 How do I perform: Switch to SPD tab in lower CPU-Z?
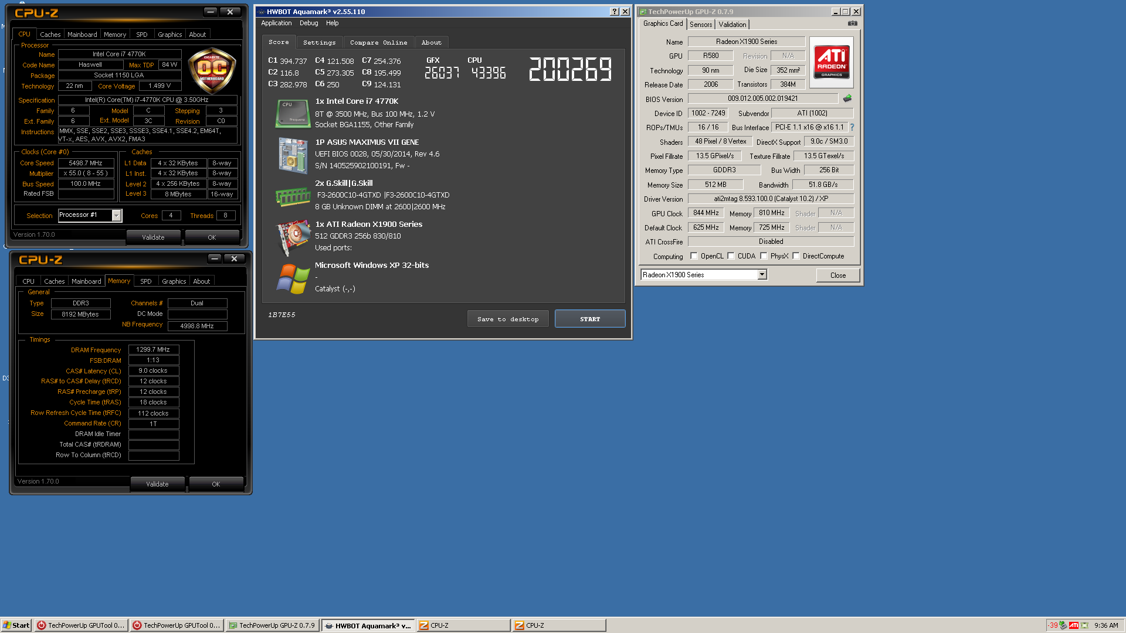point(146,281)
